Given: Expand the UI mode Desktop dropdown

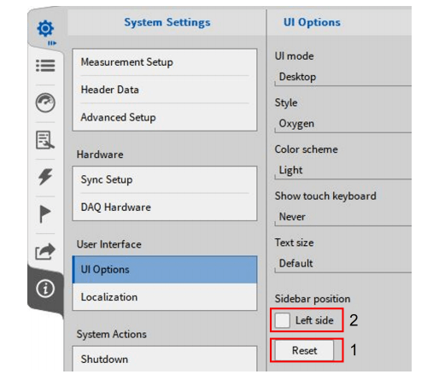Looking at the screenshot, I should [x=342, y=77].
